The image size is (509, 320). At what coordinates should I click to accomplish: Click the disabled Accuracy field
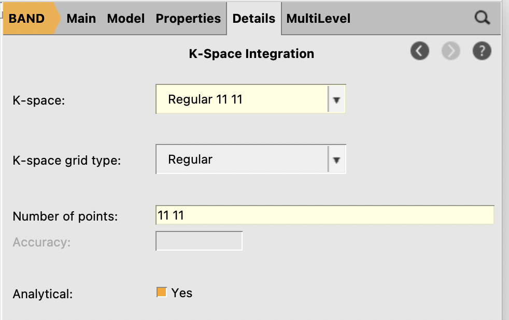[199, 240]
